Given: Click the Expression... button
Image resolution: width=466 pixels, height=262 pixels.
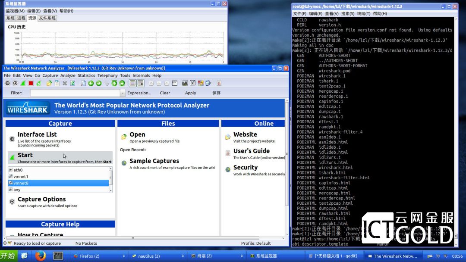Looking at the screenshot, I should (139, 93).
